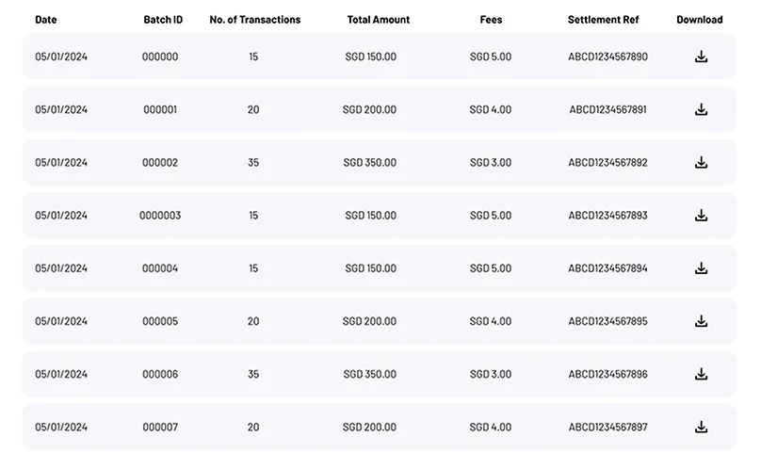The image size is (761, 469).
Task: Click the Total Amount column header
Action: point(378,20)
